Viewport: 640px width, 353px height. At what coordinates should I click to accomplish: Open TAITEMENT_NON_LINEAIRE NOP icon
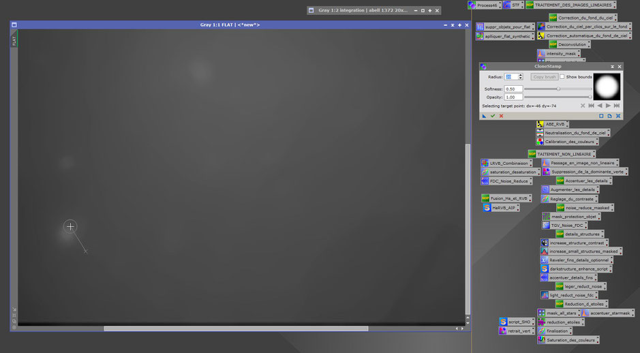click(562, 154)
